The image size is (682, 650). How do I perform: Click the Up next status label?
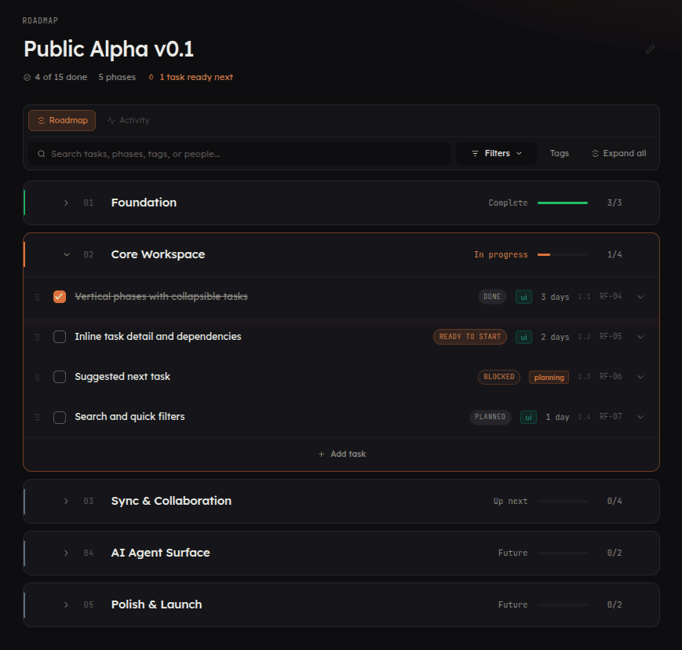[510, 501]
